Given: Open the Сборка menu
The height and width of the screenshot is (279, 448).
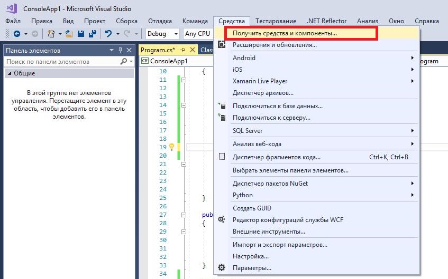Looking at the screenshot, I should [126, 21].
